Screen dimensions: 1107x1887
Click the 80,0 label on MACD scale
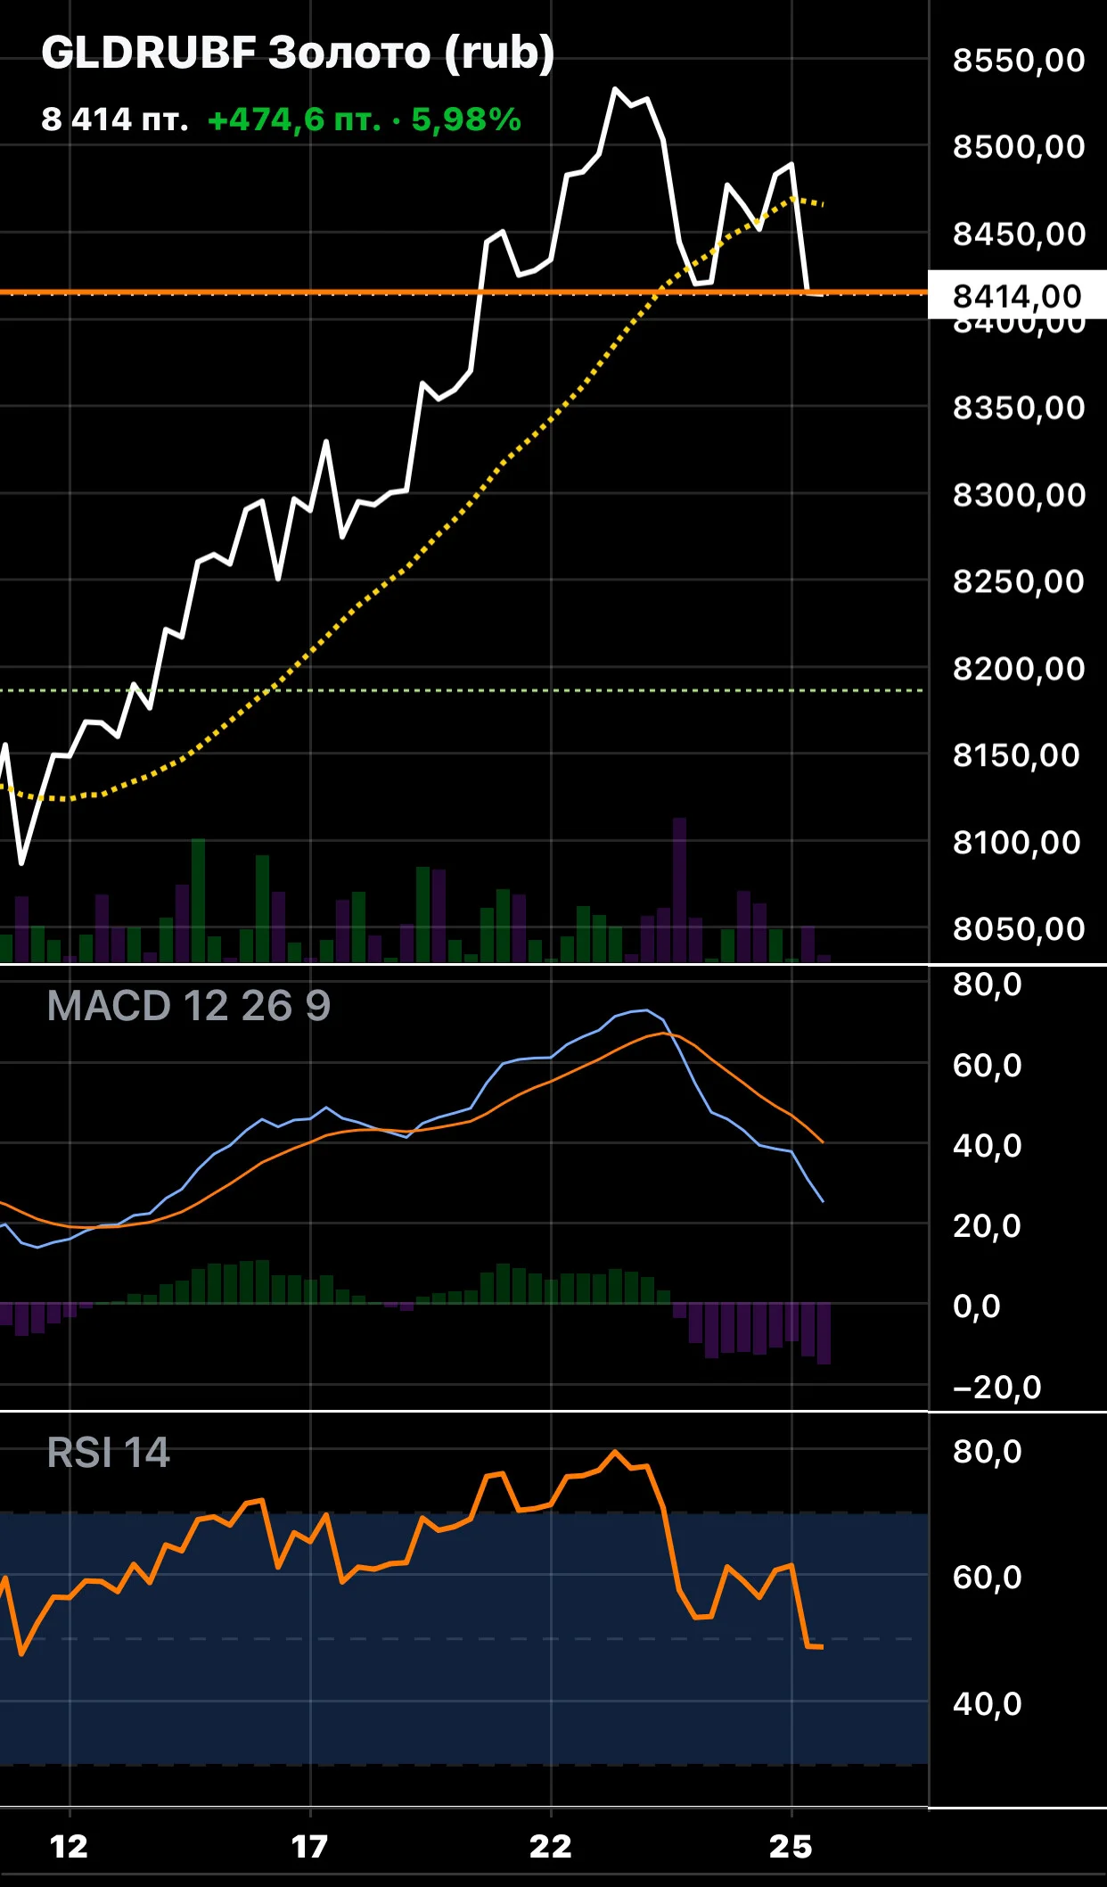click(x=988, y=985)
